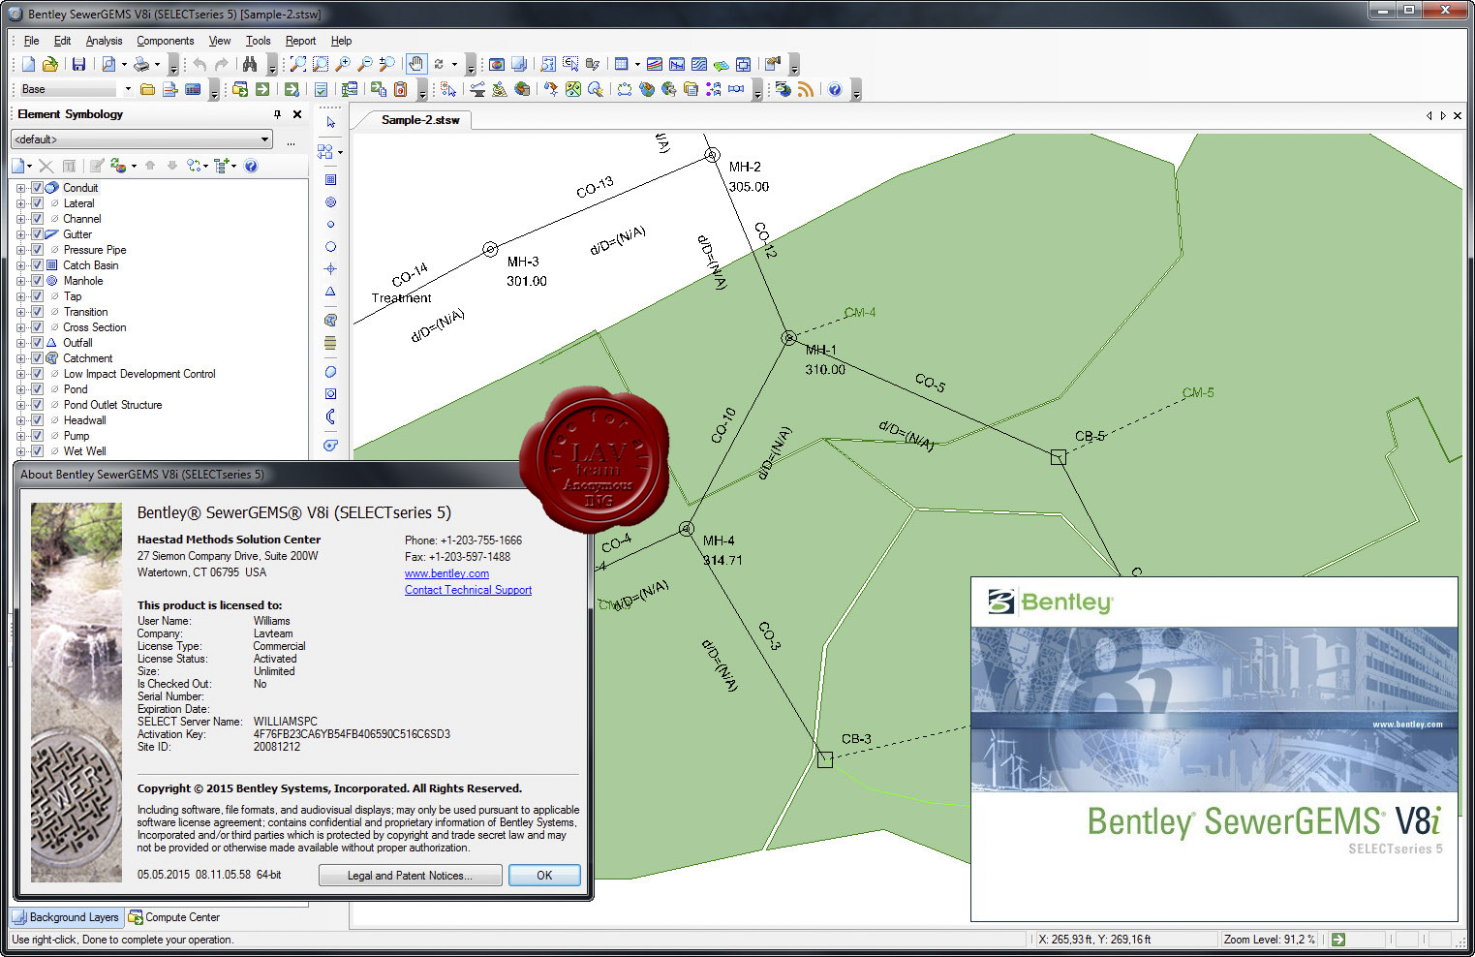Expand the Transition tree node
Screen dimensions: 1475x957
click(21, 312)
